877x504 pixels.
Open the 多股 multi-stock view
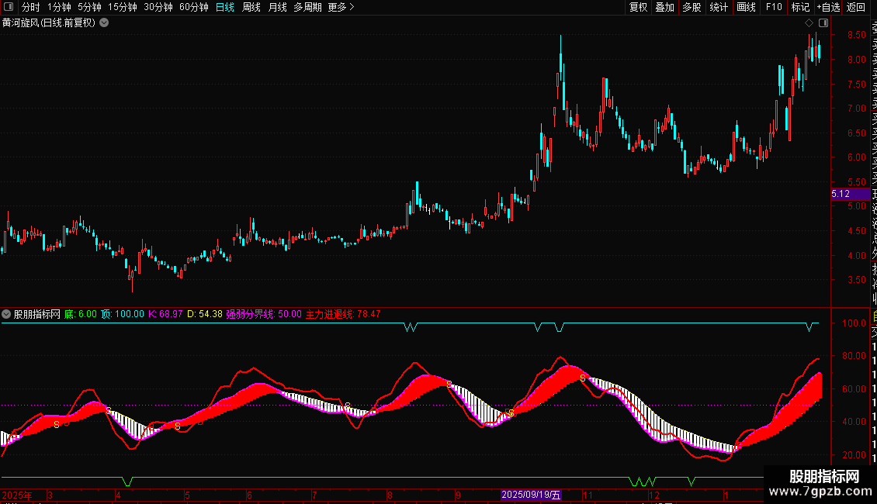coord(692,7)
